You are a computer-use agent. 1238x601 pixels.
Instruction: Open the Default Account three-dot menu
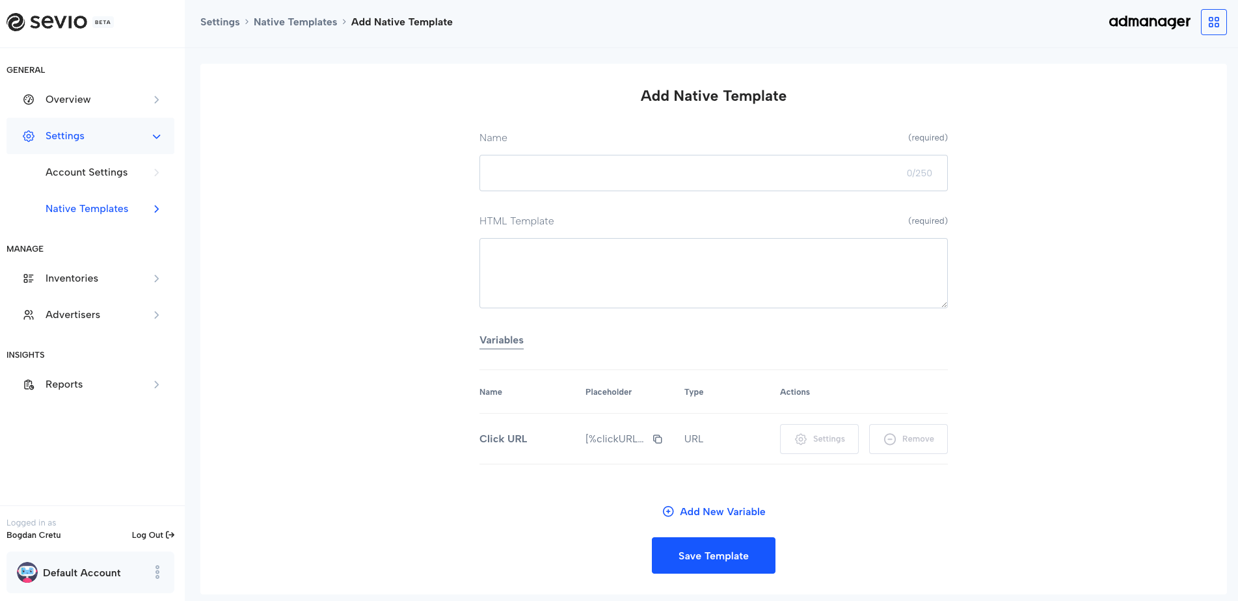click(x=157, y=572)
